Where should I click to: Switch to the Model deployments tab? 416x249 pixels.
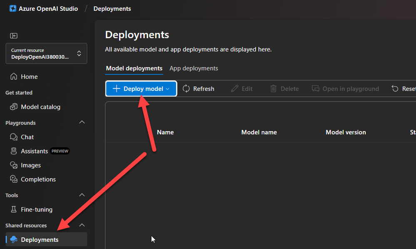click(134, 68)
